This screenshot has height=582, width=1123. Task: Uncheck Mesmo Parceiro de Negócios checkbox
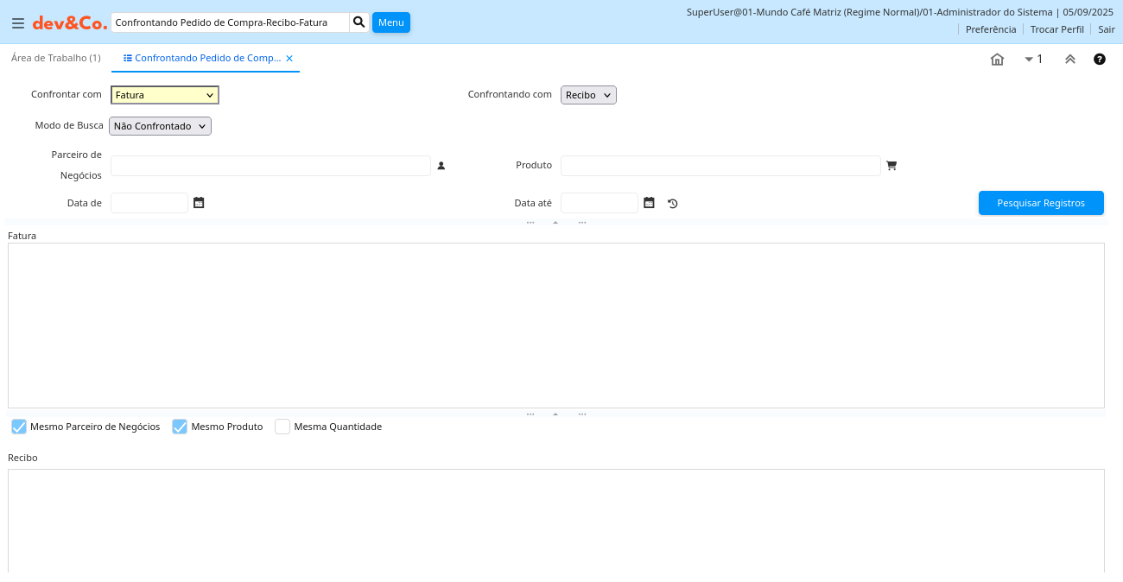pos(19,427)
